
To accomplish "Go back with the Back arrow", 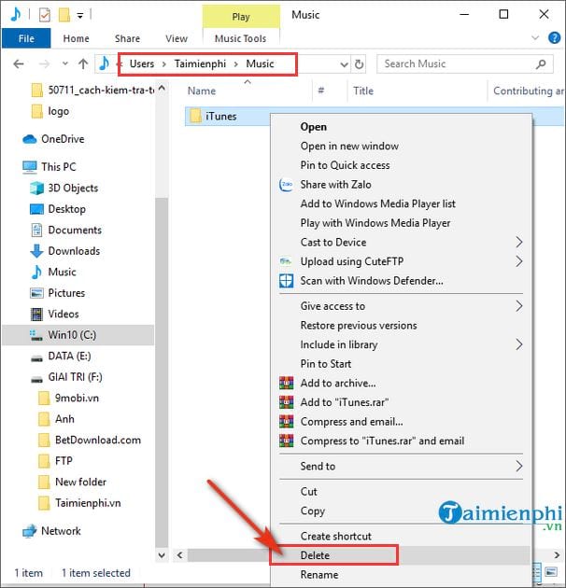I will (19, 64).
